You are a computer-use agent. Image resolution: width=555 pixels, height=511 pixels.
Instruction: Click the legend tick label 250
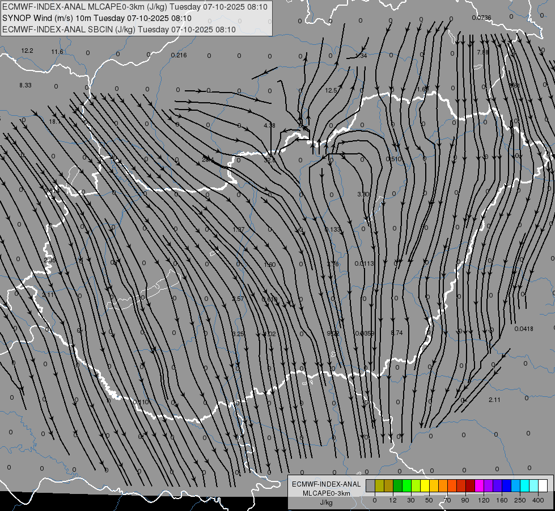pyautogui.click(x=520, y=500)
